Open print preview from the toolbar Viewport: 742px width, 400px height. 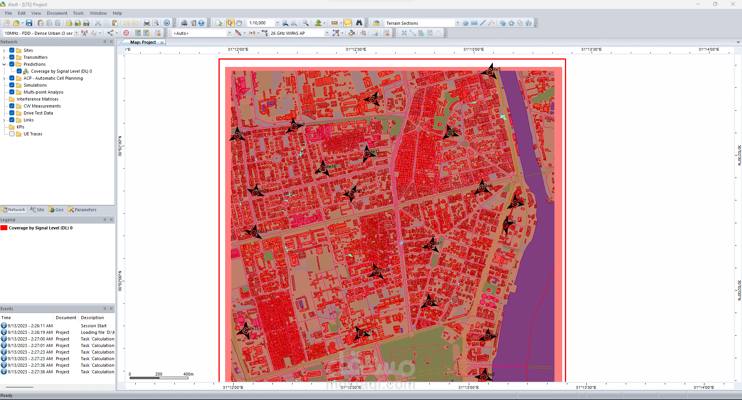155,23
